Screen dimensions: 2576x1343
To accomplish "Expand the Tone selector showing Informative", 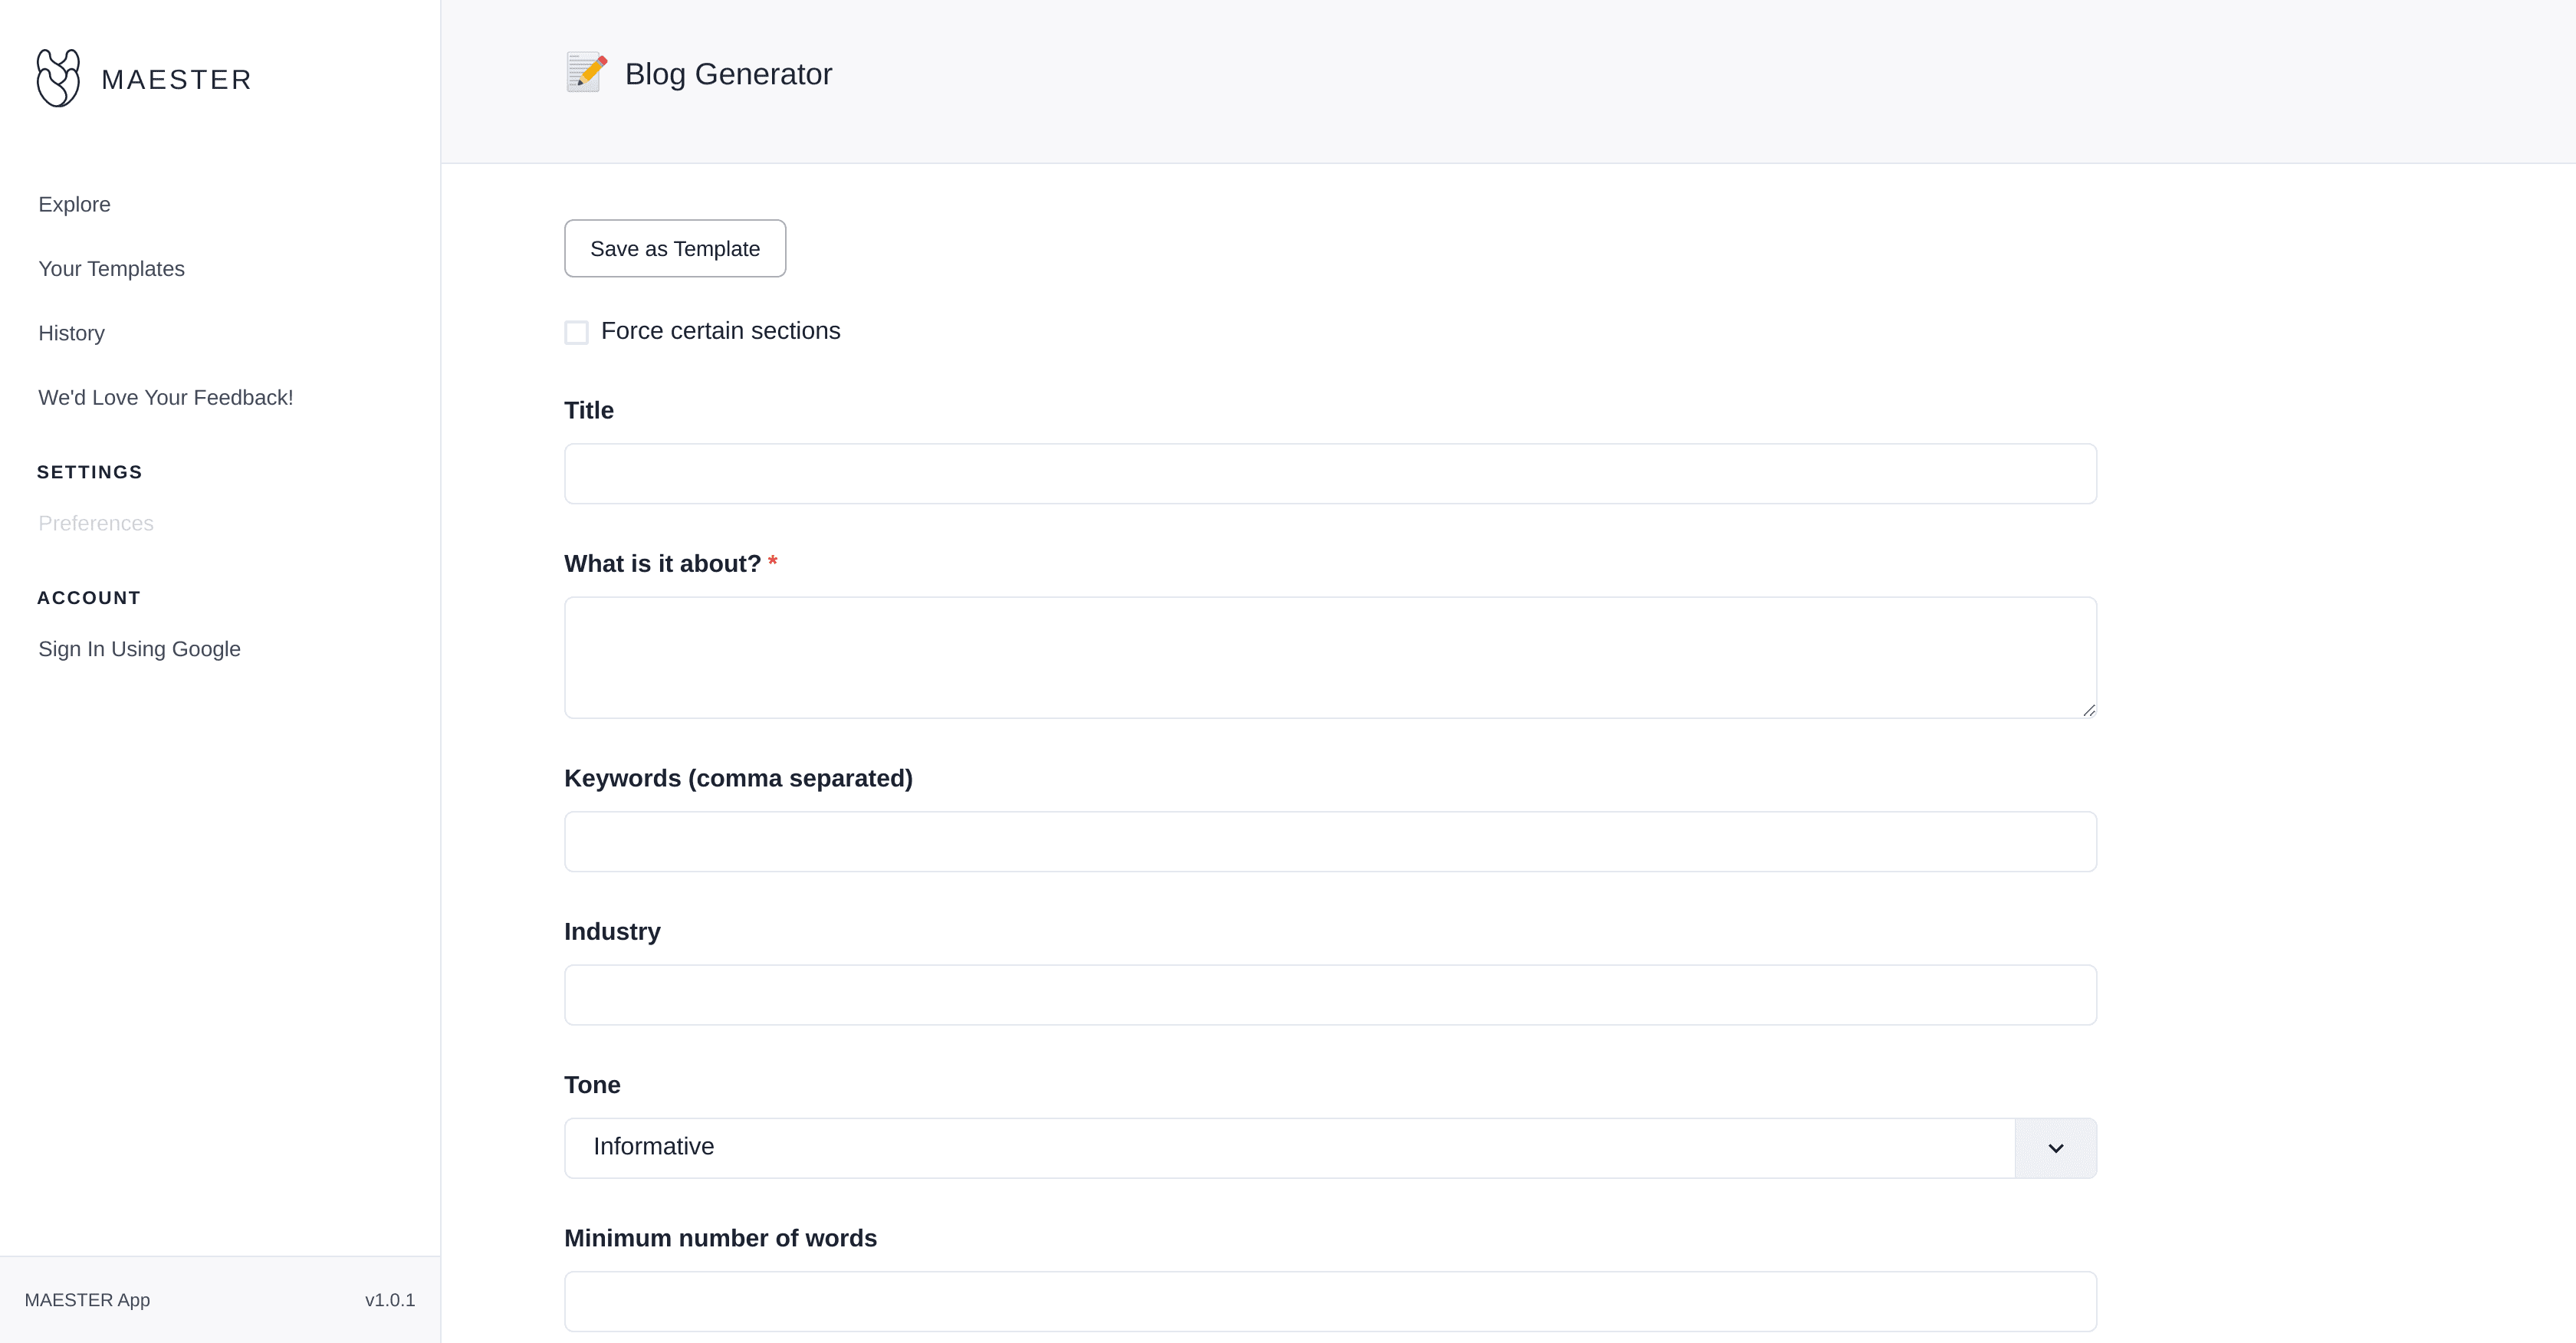I will tap(2054, 1147).
